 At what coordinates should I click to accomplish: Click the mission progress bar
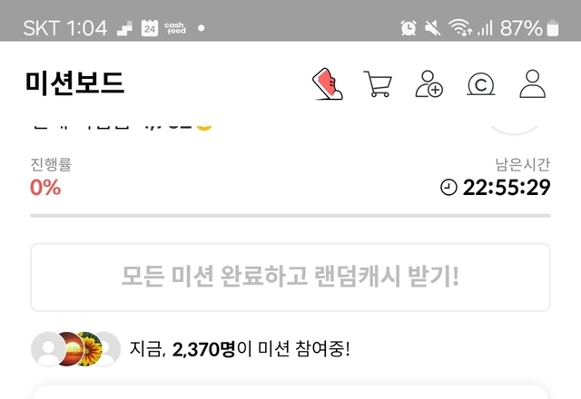click(290, 216)
